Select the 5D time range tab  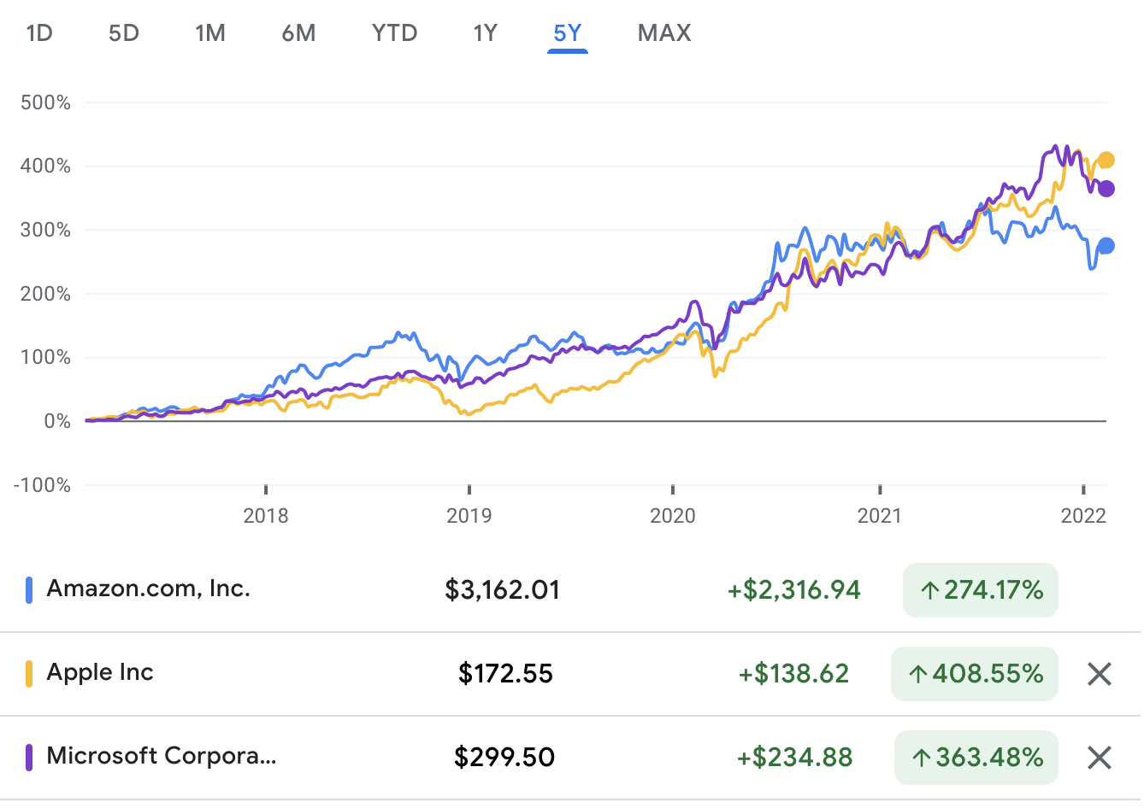(x=124, y=33)
